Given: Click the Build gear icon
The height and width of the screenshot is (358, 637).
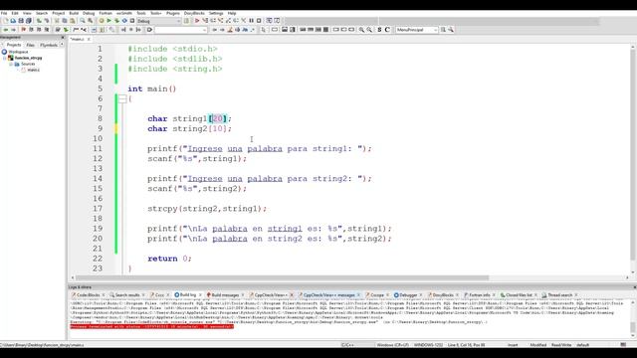Looking at the screenshot, I should [x=102, y=21].
